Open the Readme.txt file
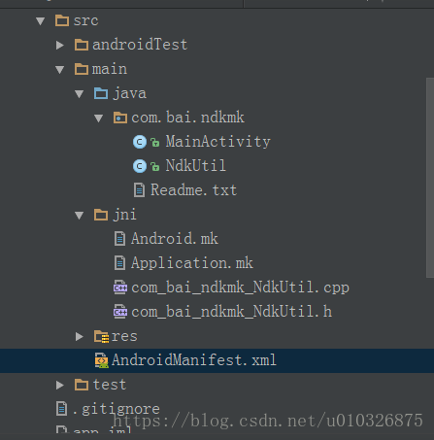Viewport: 434px width, 440px height. 193,190
